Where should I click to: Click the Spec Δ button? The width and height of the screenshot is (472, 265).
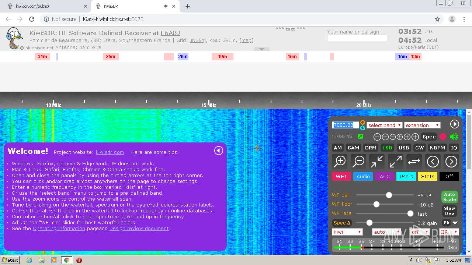pyautogui.click(x=342, y=223)
